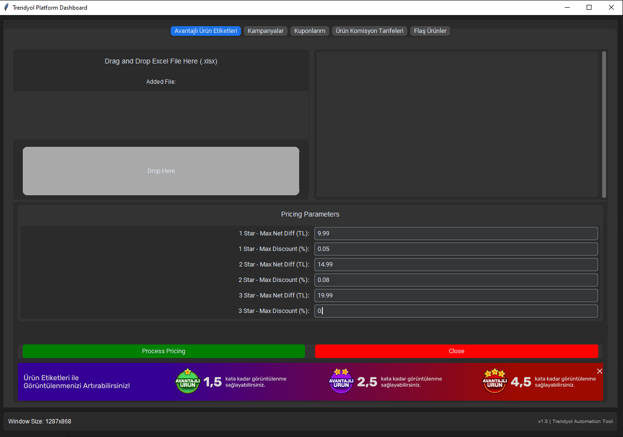Viewport: 623px width, 437px height.
Task: Focus the 1 Star Max Net Diff field
Action: [x=456, y=234]
